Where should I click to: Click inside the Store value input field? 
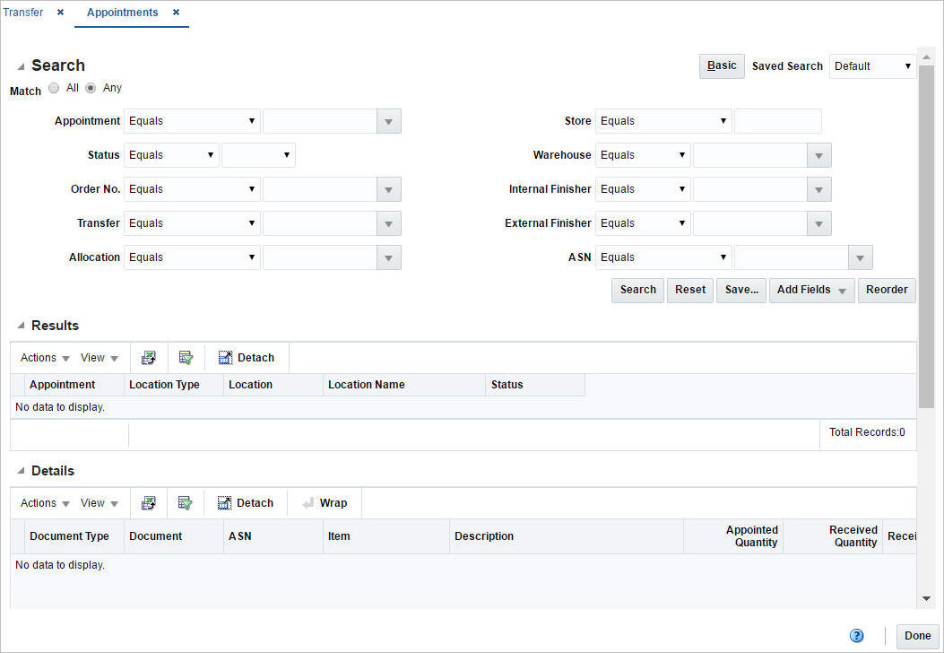(x=776, y=120)
